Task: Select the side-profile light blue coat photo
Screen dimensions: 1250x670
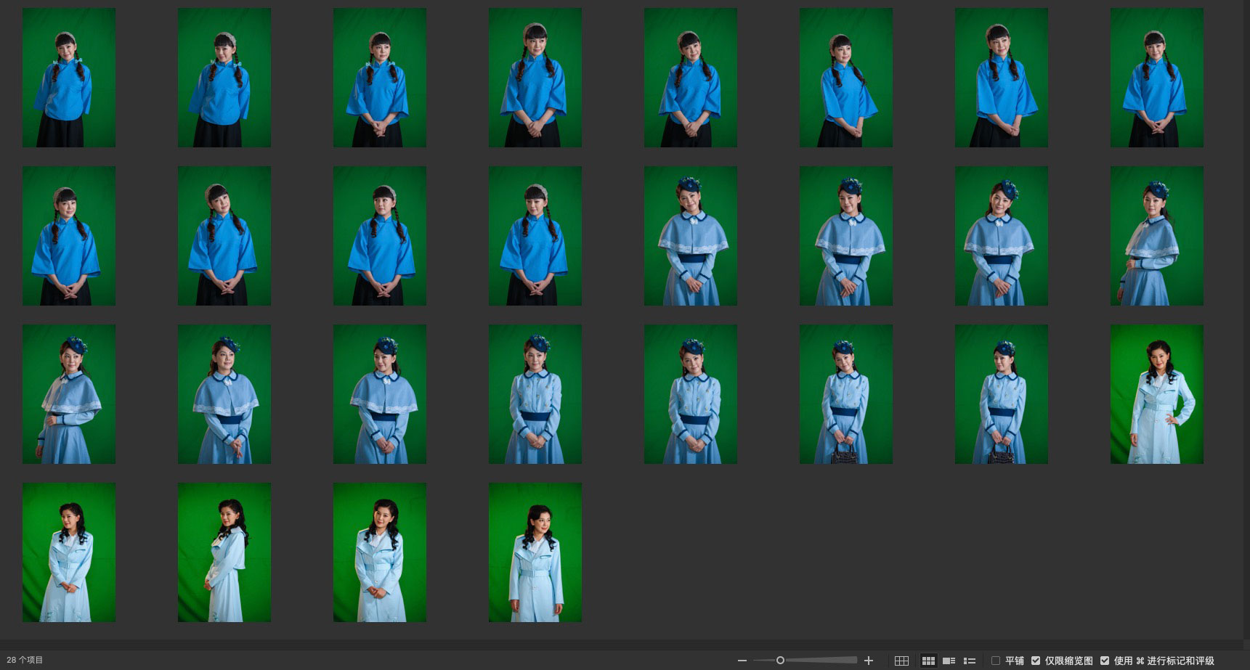Action: coord(224,552)
